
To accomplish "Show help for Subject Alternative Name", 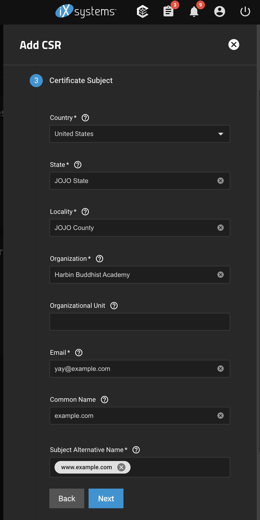I will click(136, 450).
